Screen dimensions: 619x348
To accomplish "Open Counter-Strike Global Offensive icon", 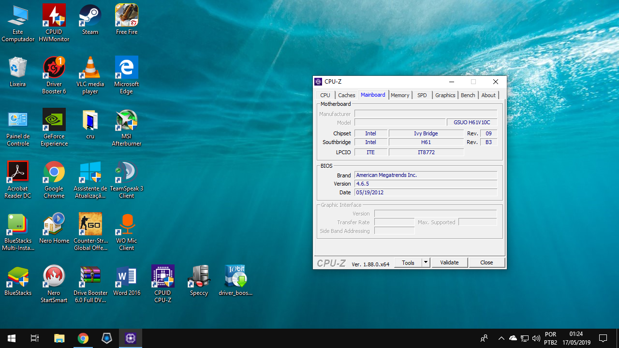I will tap(90, 232).
